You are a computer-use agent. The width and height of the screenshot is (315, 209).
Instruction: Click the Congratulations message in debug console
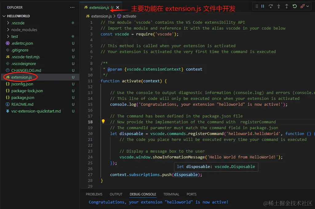[158, 202]
